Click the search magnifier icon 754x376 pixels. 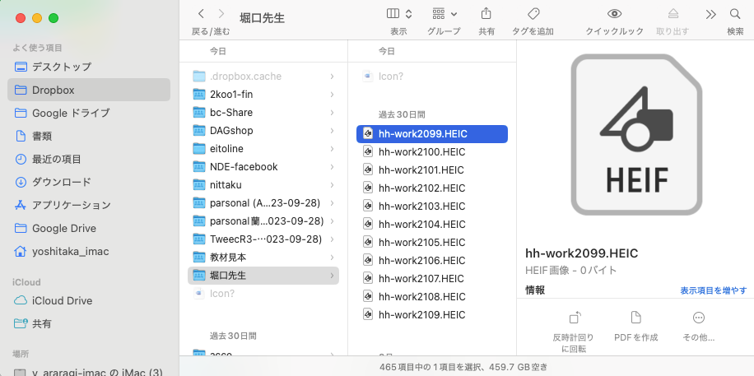coord(735,14)
